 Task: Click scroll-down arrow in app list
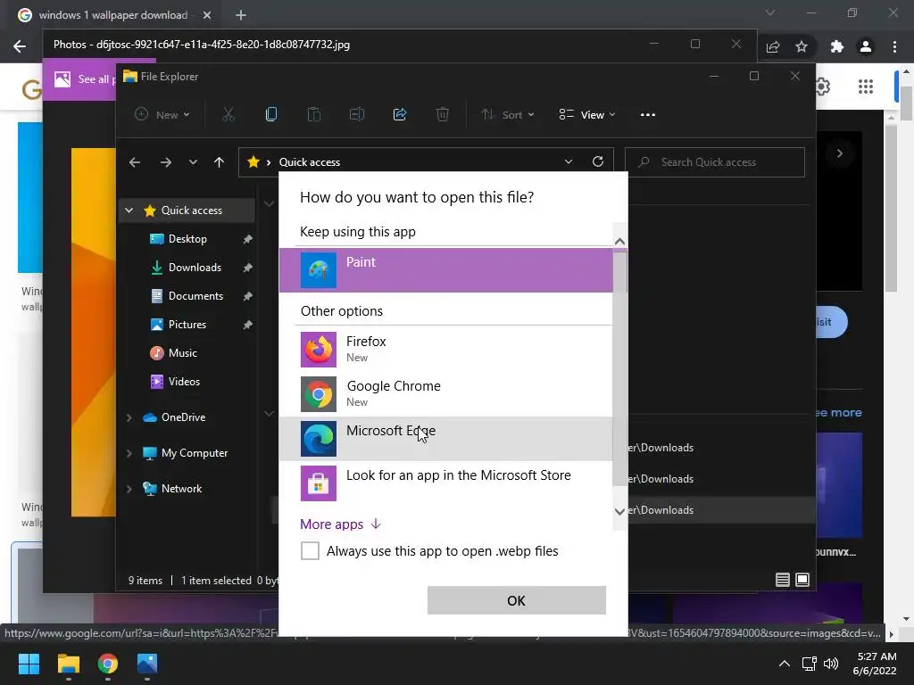(619, 511)
